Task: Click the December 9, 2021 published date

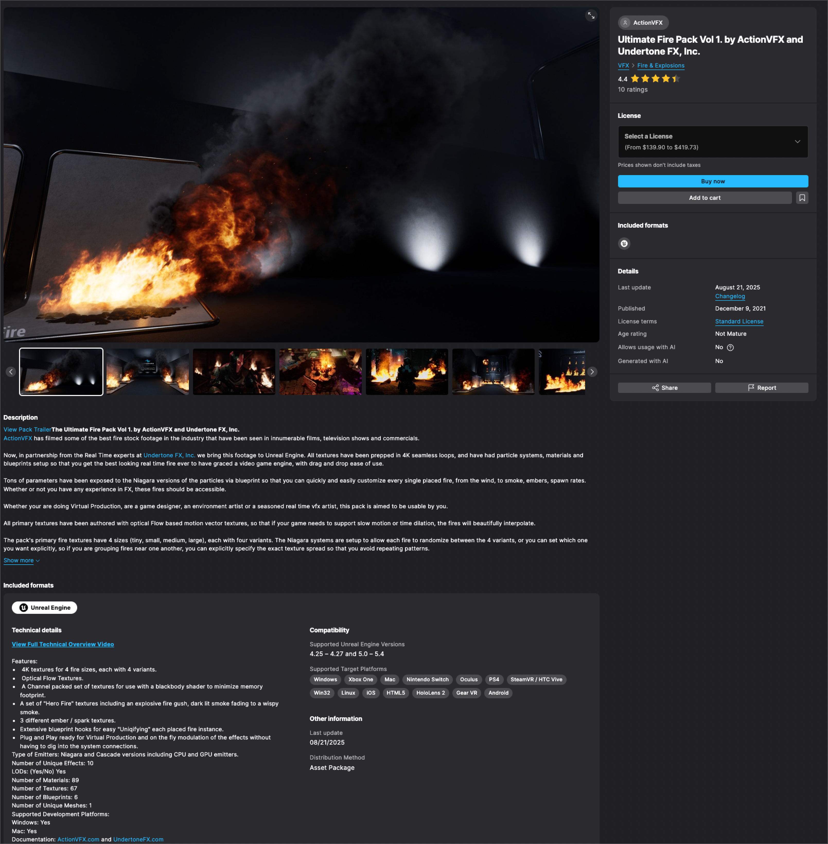Action: coord(741,308)
